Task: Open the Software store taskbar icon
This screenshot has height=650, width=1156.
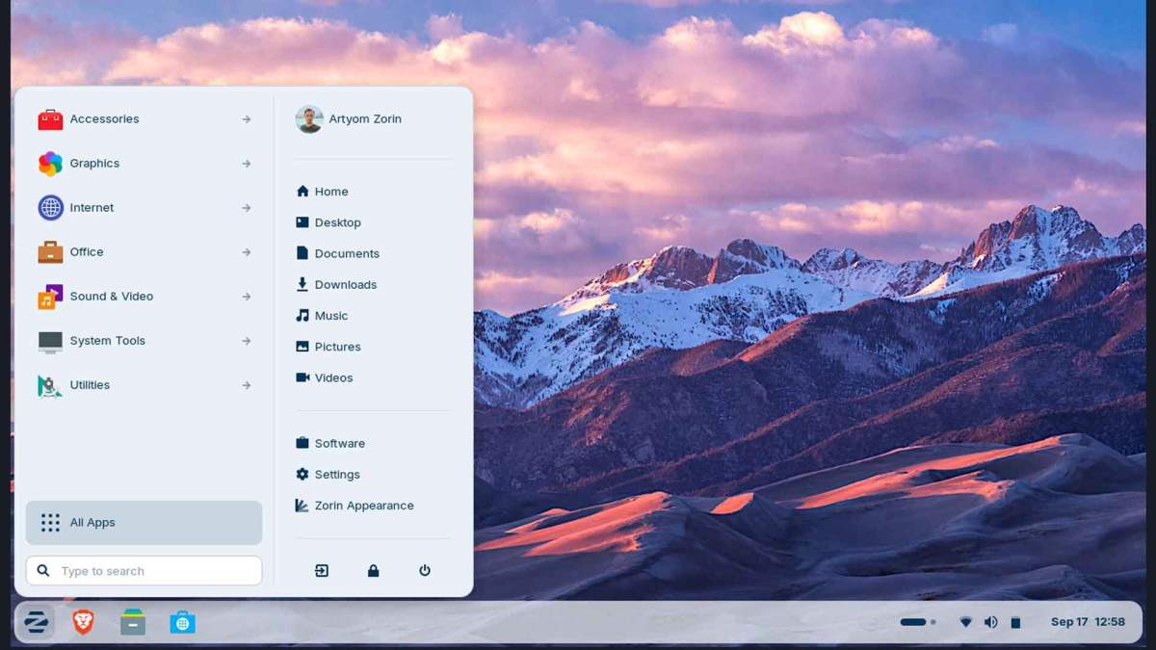Action: [182, 623]
